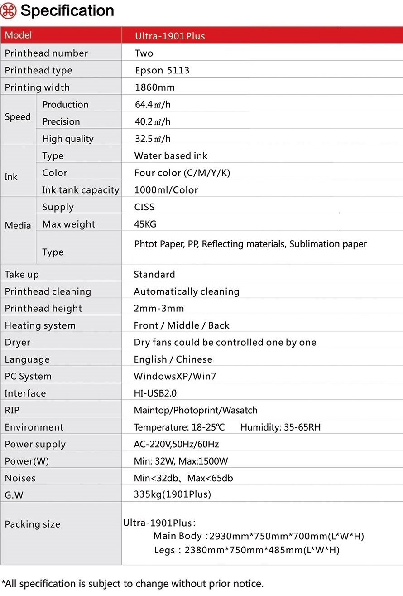Screen dimensions: 403x596
Task: Select the Production speed row label
Action: 65,104
